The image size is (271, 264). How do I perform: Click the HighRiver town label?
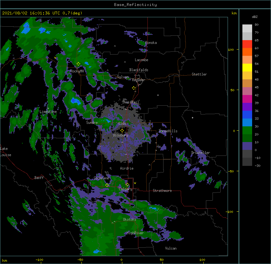click(x=135, y=233)
